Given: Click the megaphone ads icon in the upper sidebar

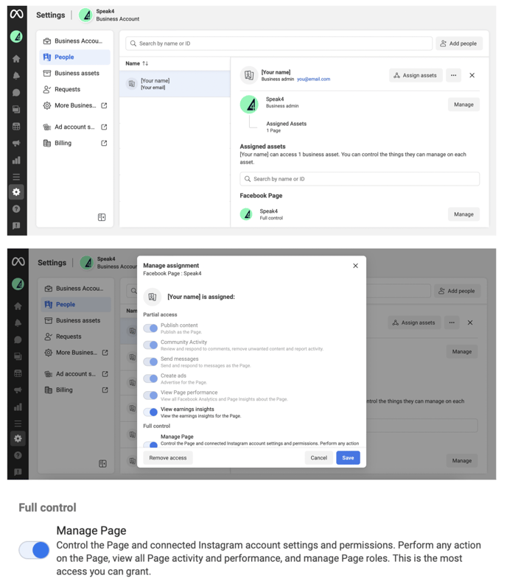Looking at the screenshot, I should pos(16,143).
